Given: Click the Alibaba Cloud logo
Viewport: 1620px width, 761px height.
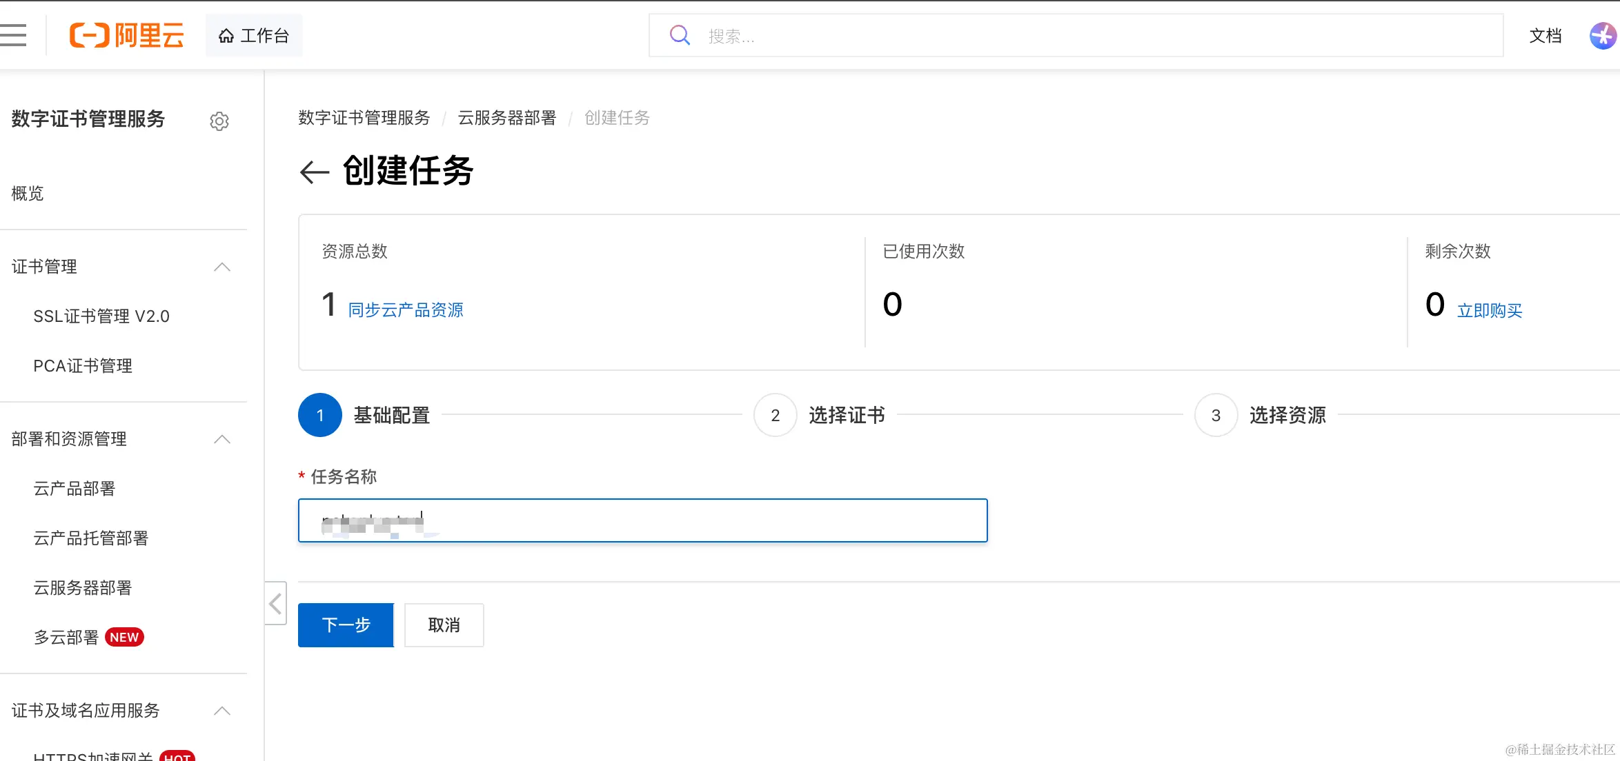Looking at the screenshot, I should click(x=127, y=35).
